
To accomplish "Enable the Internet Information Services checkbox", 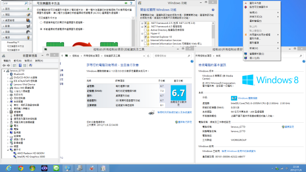I will [145, 40].
